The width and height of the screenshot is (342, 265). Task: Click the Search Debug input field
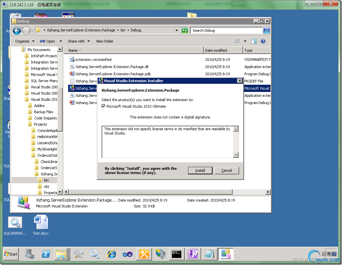click(x=226, y=30)
